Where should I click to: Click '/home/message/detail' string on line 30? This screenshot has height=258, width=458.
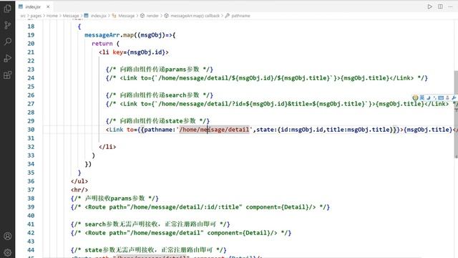pyautogui.click(x=214, y=130)
